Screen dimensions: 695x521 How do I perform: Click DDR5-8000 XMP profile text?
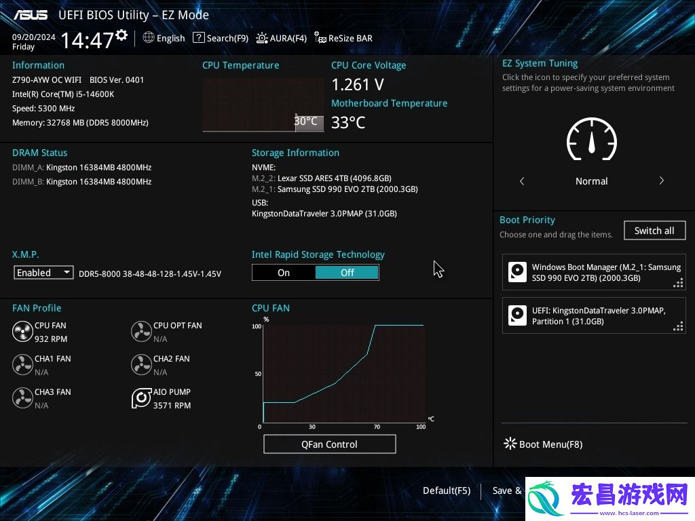(x=150, y=274)
